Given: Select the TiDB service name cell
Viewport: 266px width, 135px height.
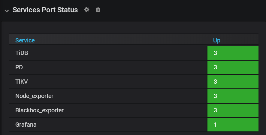Looking at the screenshot, I should point(21,53).
